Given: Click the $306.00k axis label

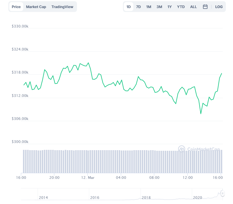Looking at the screenshot, I should click(20, 119).
